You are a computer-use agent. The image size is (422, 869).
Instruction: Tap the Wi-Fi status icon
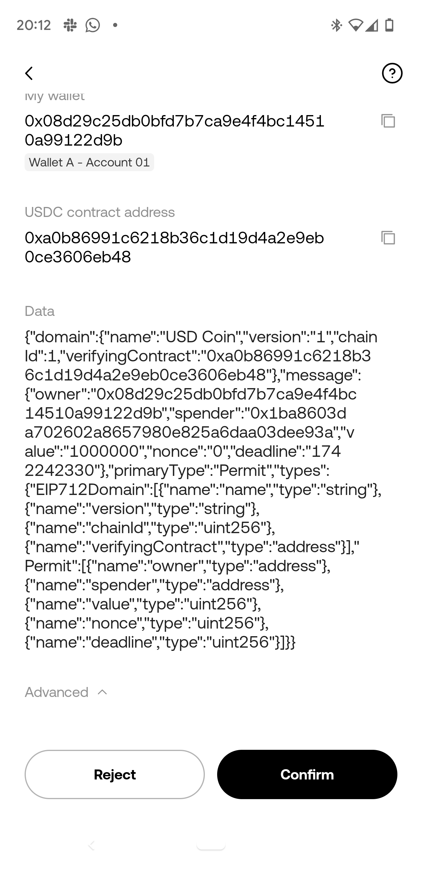[x=355, y=25]
